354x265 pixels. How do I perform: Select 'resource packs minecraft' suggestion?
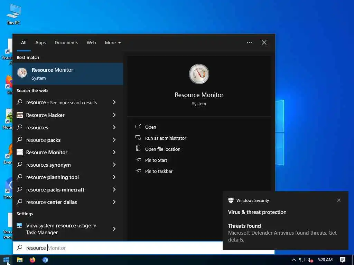pyautogui.click(x=55, y=190)
